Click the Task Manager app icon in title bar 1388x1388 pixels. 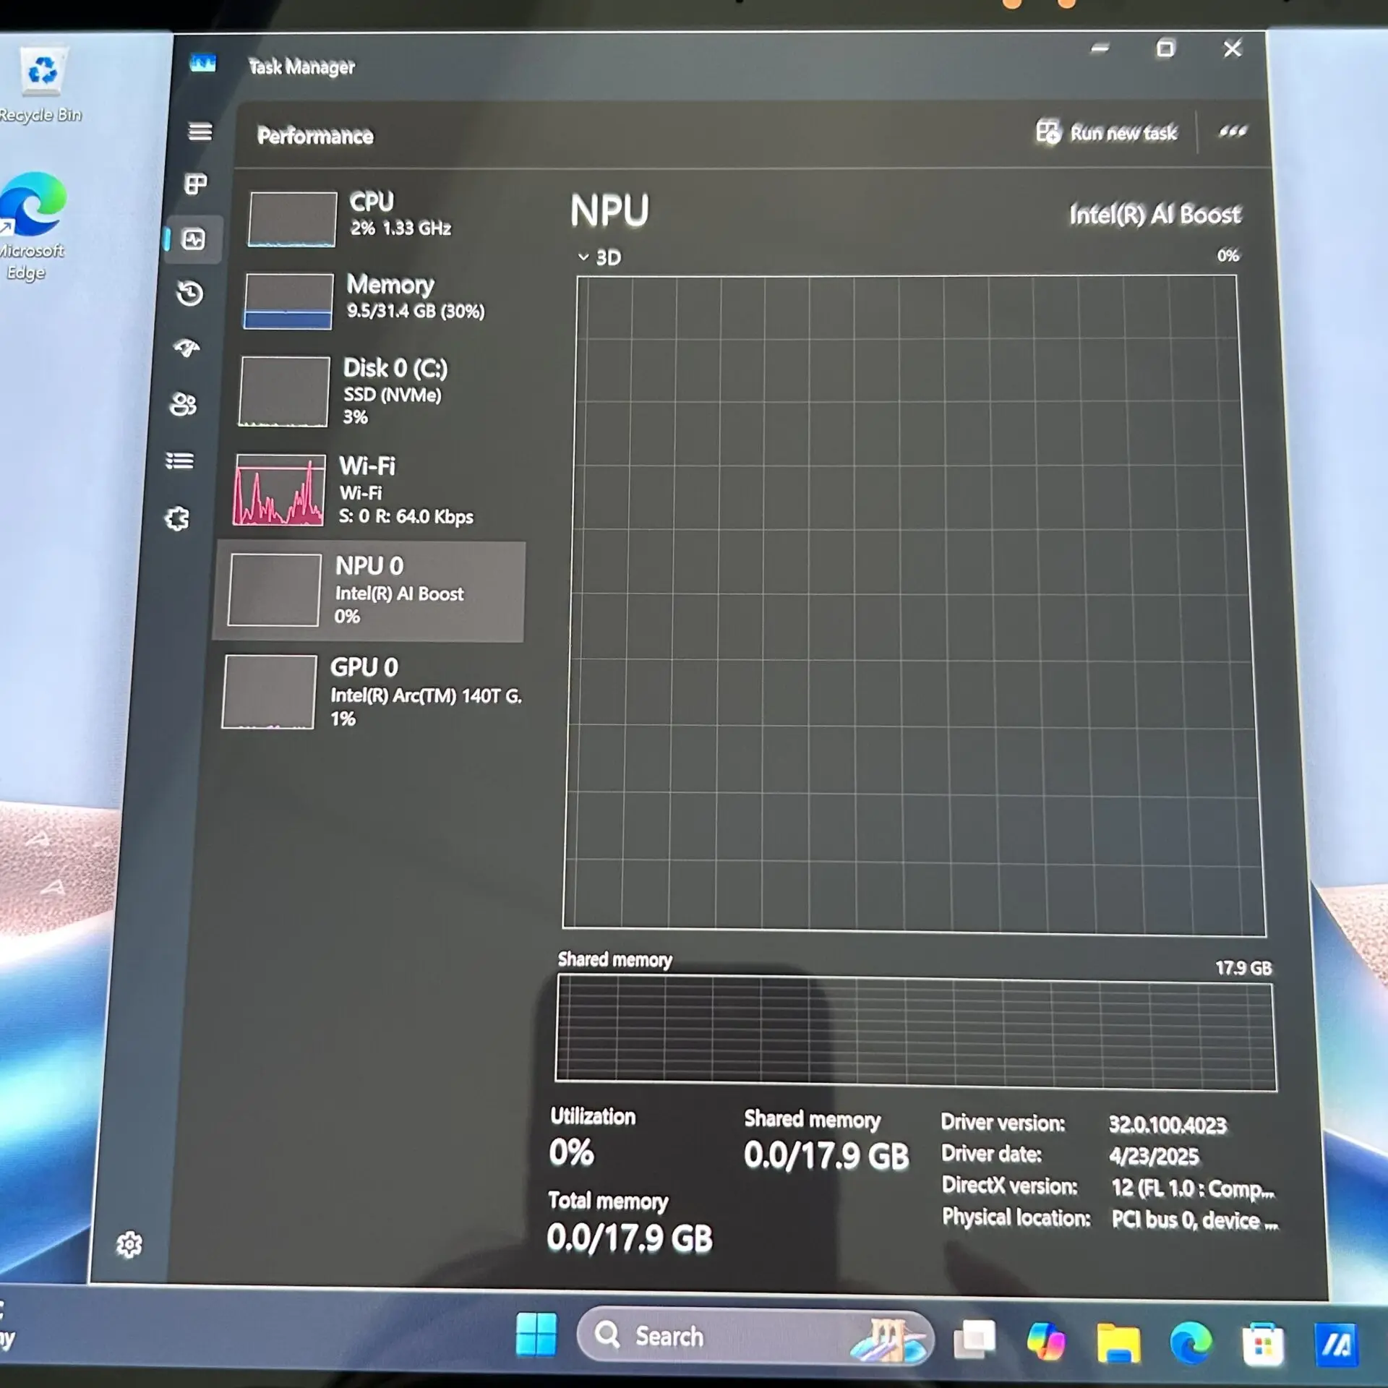[x=202, y=64]
